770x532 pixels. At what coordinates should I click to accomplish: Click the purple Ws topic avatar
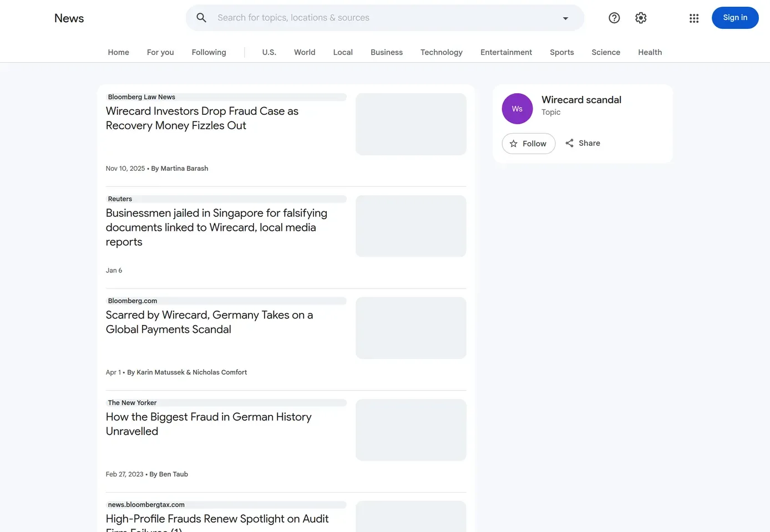[517, 109]
